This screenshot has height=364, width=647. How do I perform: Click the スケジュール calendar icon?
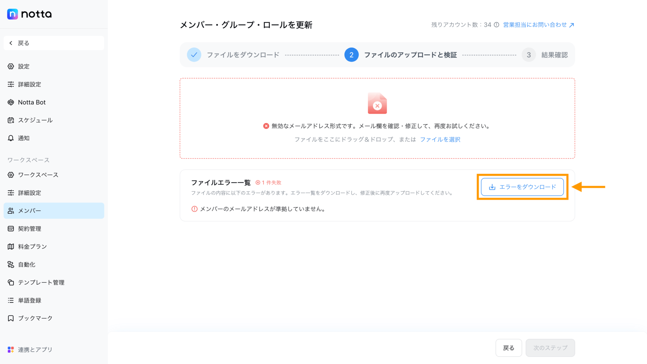click(11, 120)
